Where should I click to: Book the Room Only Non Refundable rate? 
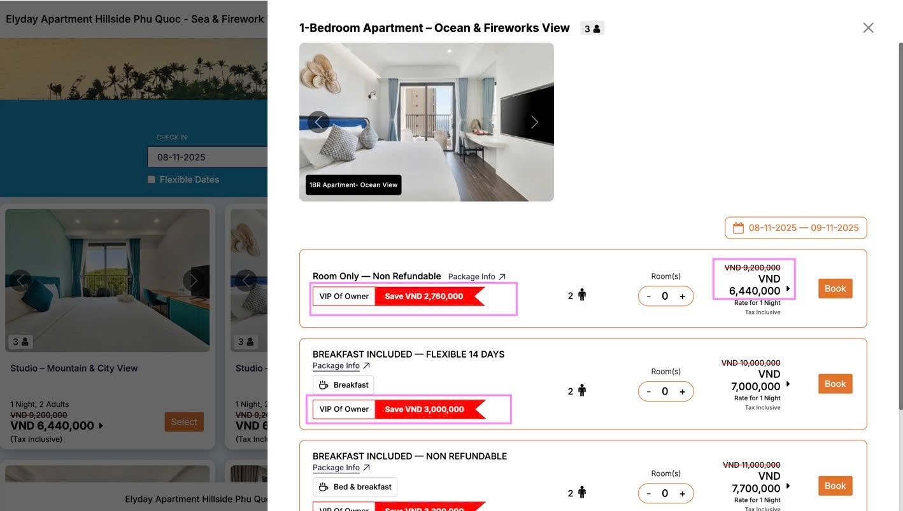pos(835,289)
